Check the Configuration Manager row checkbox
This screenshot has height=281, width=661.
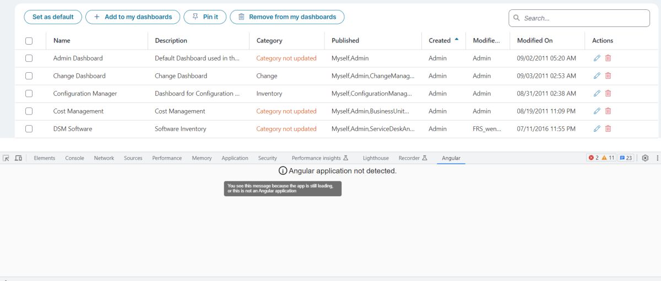pyautogui.click(x=29, y=94)
